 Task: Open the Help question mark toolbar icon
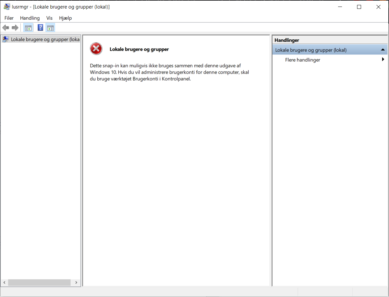(x=40, y=28)
